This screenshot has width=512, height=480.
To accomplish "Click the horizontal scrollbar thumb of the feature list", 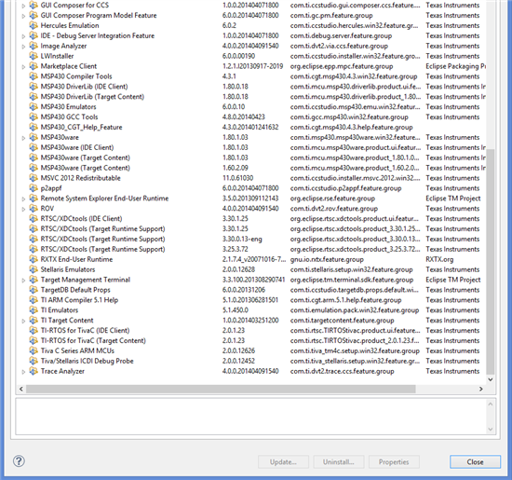I will pos(221,389).
